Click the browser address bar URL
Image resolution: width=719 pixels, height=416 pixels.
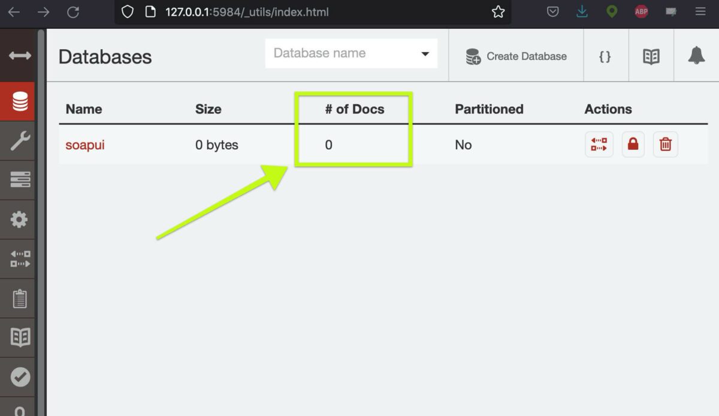coord(247,12)
